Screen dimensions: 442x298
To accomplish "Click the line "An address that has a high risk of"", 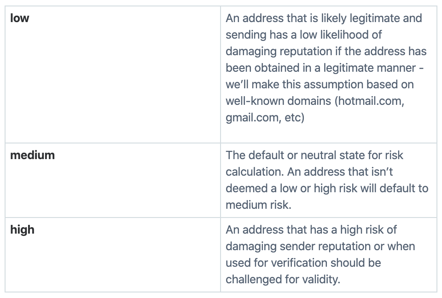I will 311,230.
